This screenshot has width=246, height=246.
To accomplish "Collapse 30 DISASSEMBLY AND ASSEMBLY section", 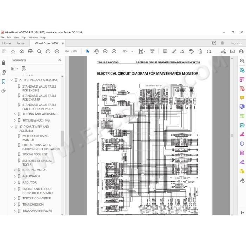I will point(12,127).
